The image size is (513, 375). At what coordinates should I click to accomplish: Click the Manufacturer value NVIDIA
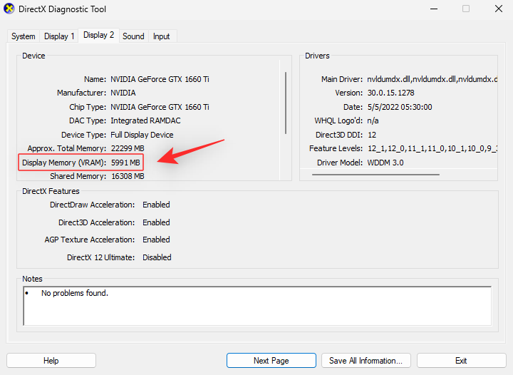coord(123,93)
